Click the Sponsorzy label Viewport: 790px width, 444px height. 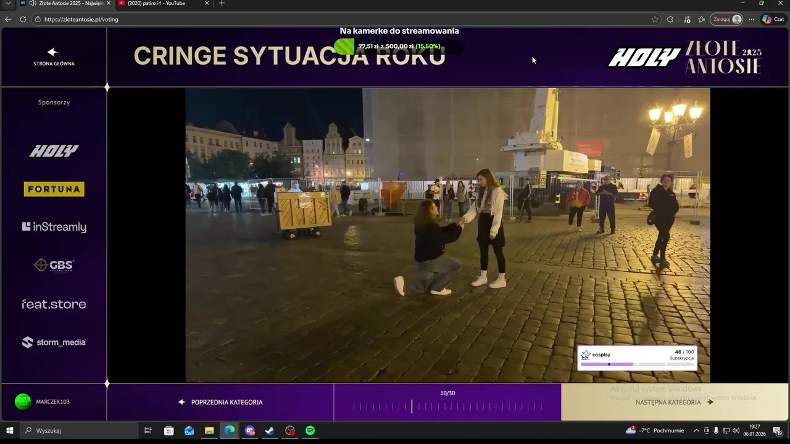point(54,102)
